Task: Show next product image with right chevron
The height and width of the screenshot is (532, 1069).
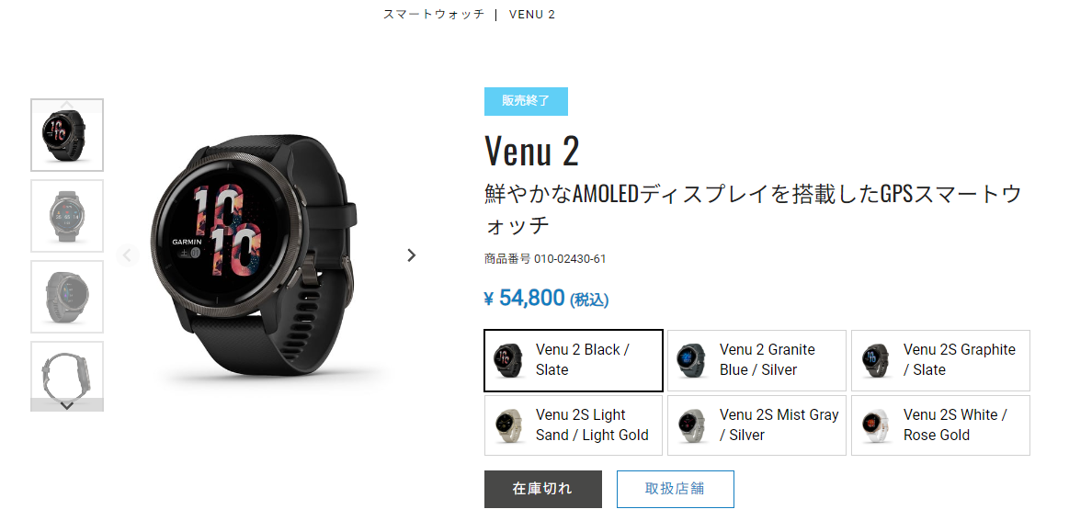Action: [x=411, y=255]
